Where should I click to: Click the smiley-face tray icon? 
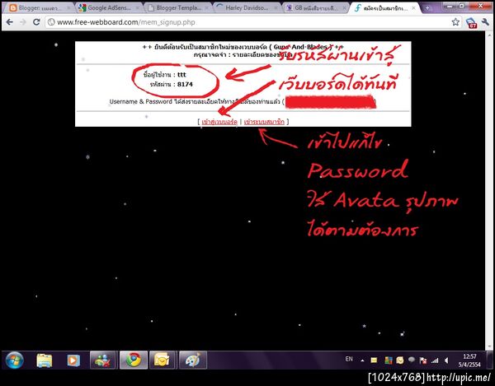(399, 360)
